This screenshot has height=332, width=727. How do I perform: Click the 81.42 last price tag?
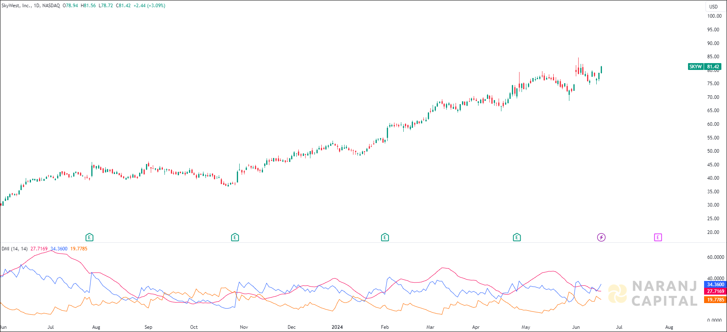[x=713, y=67]
